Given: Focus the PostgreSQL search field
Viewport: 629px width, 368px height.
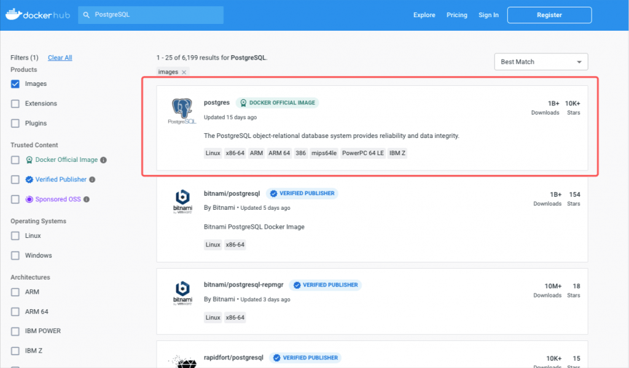Looking at the screenshot, I should pyautogui.click(x=151, y=15).
